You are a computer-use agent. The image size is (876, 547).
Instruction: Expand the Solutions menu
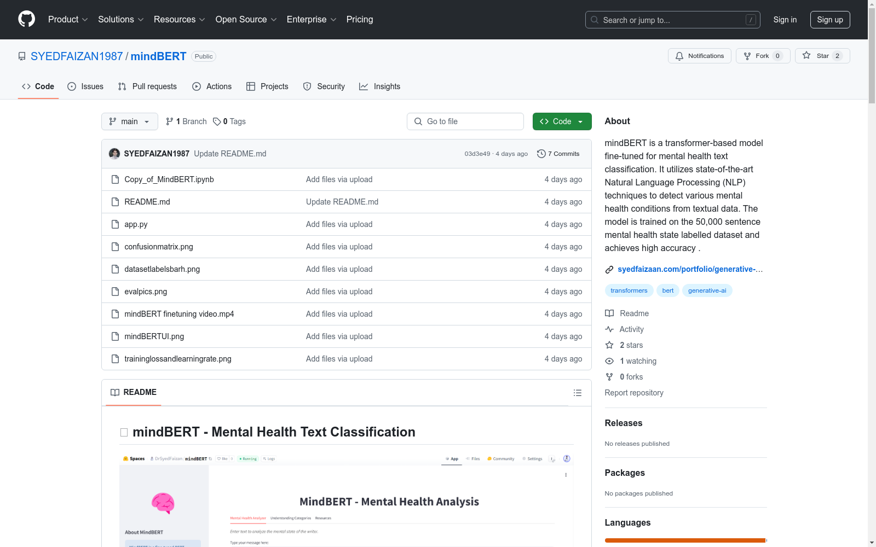pos(121,19)
